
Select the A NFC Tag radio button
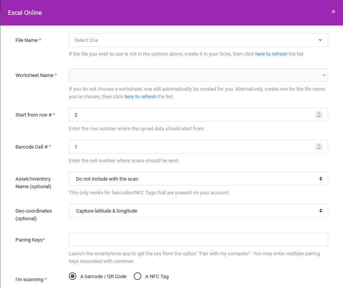[x=138, y=276]
